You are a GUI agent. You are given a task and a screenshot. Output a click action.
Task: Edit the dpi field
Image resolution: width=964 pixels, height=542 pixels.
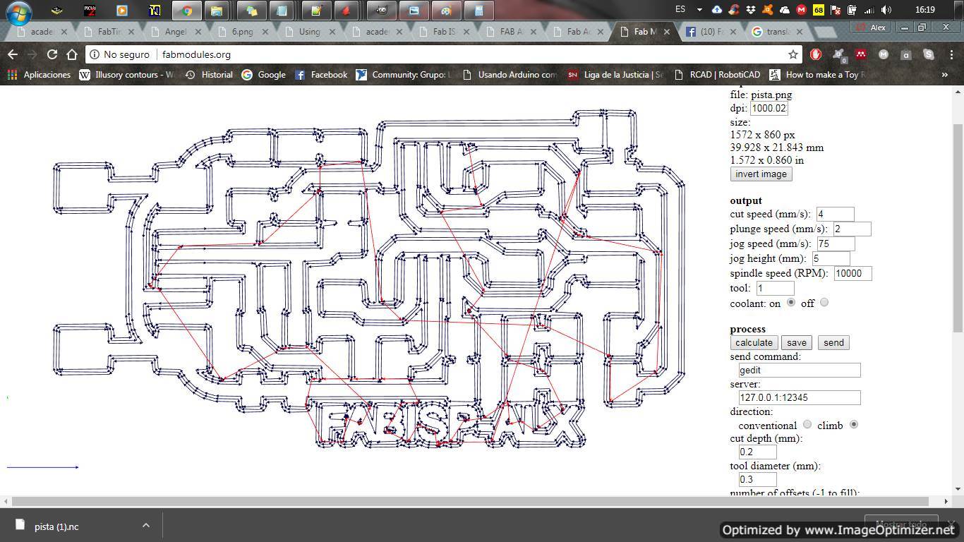(769, 109)
